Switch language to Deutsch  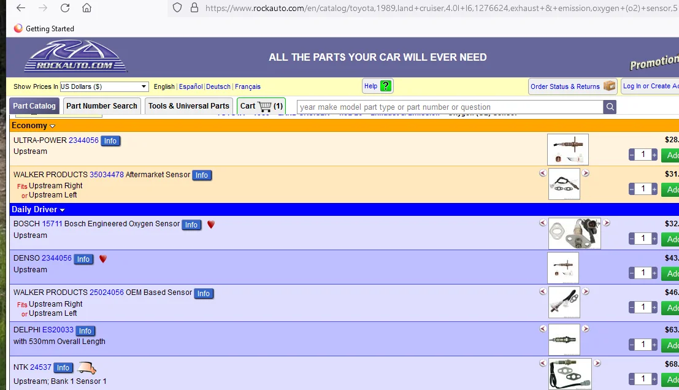(x=218, y=86)
